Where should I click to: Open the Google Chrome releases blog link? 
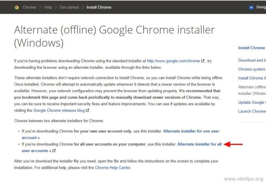click(59, 111)
